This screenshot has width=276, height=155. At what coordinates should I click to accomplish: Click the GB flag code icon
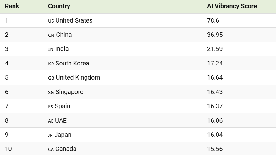[51, 78]
